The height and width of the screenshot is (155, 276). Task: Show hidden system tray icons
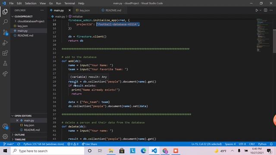(232, 151)
